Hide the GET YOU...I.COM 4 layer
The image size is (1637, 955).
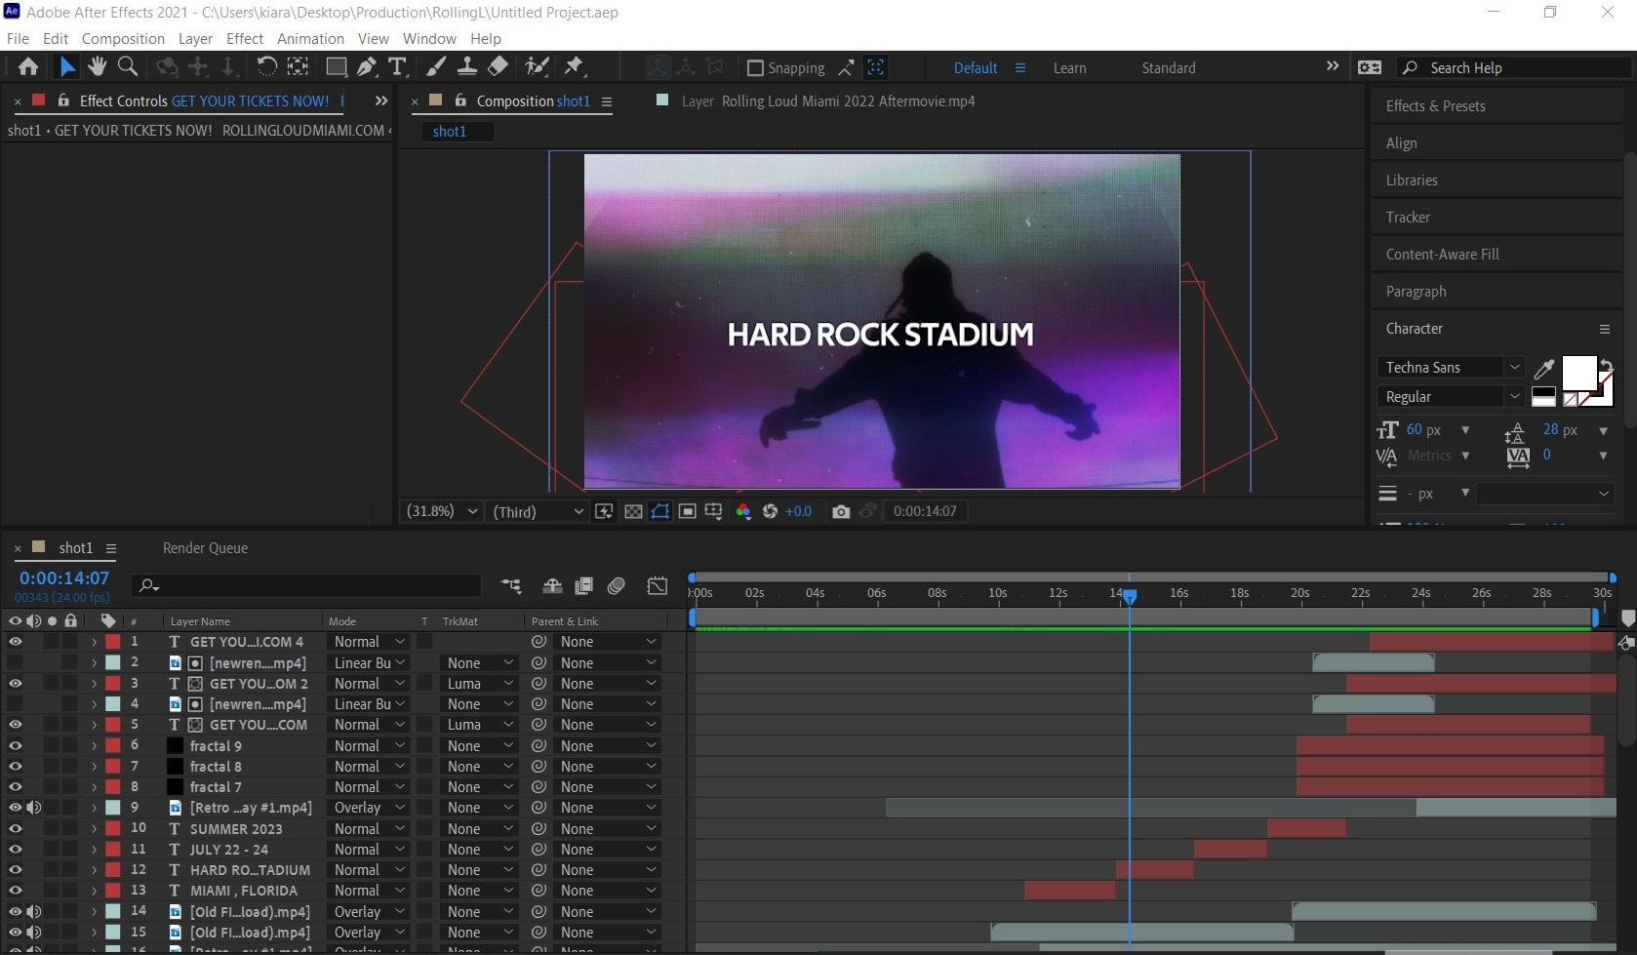coord(15,642)
